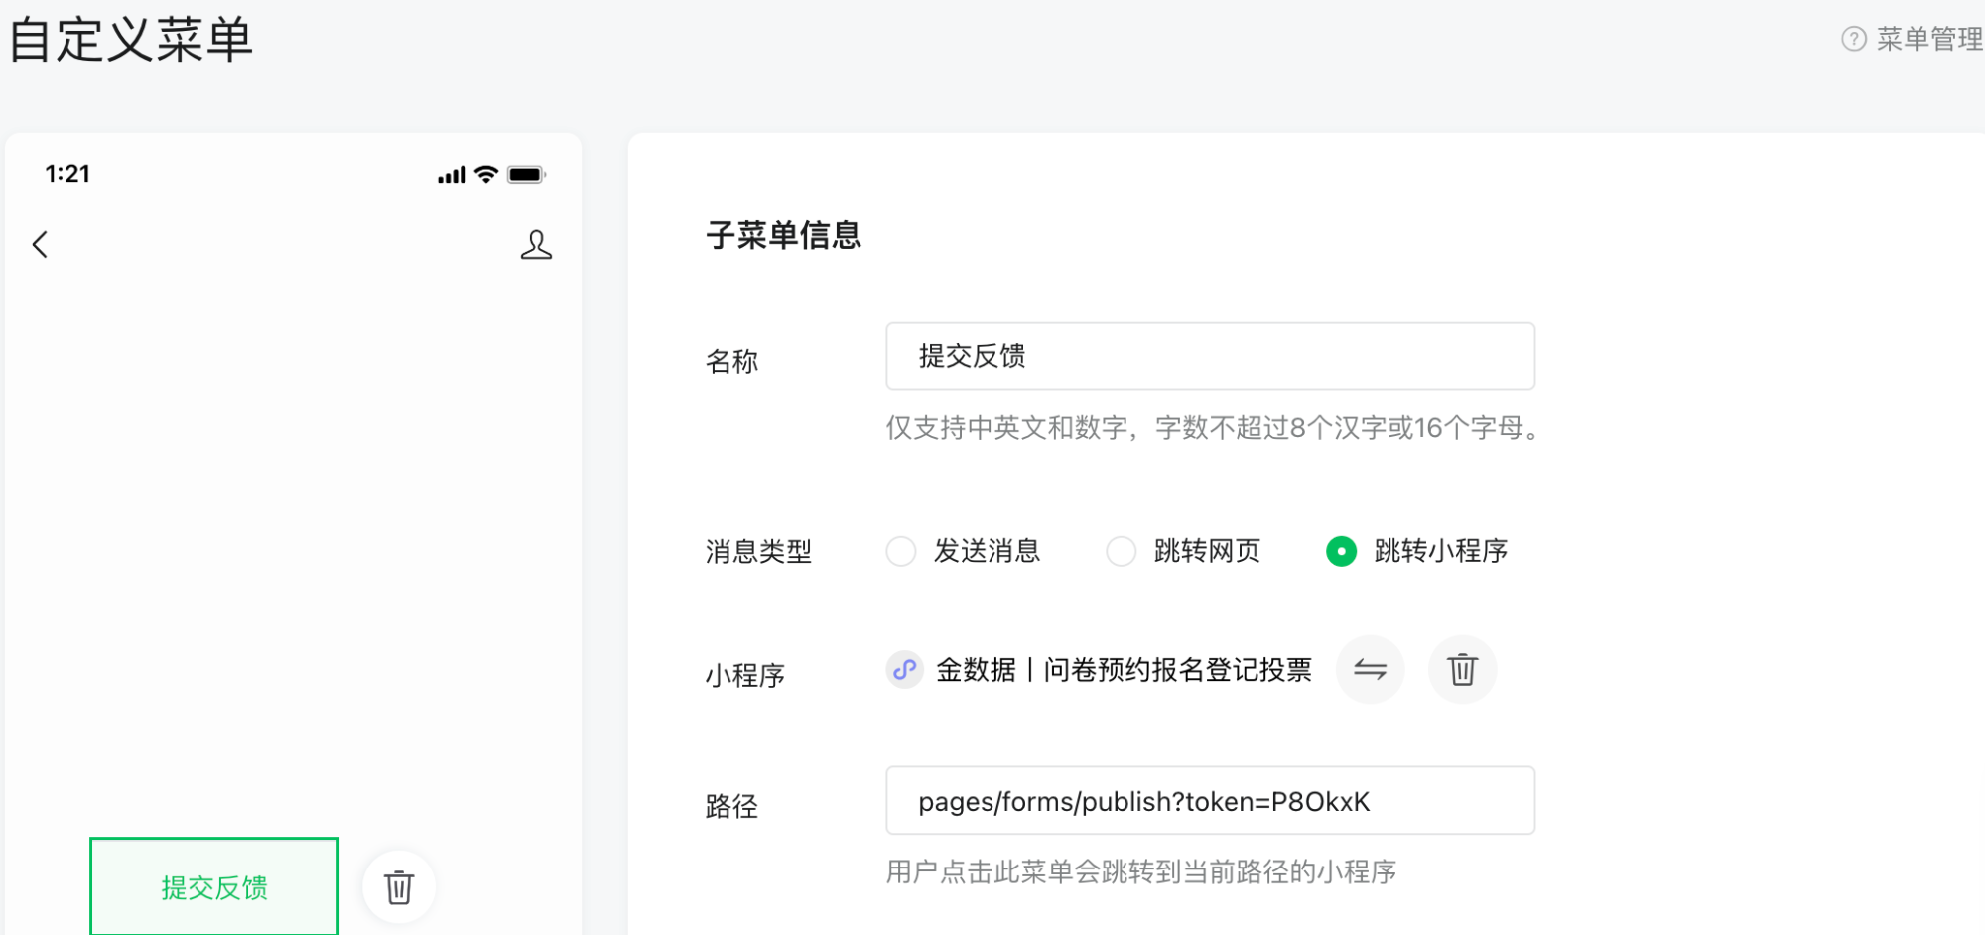This screenshot has height=935, width=1985.
Task: Select the 发送消息 radio button
Action: click(901, 551)
